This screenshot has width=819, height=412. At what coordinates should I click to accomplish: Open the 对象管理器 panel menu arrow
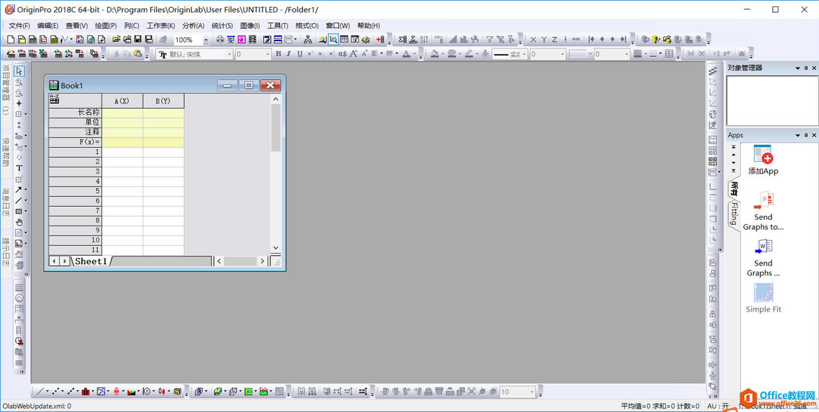pos(797,68)
